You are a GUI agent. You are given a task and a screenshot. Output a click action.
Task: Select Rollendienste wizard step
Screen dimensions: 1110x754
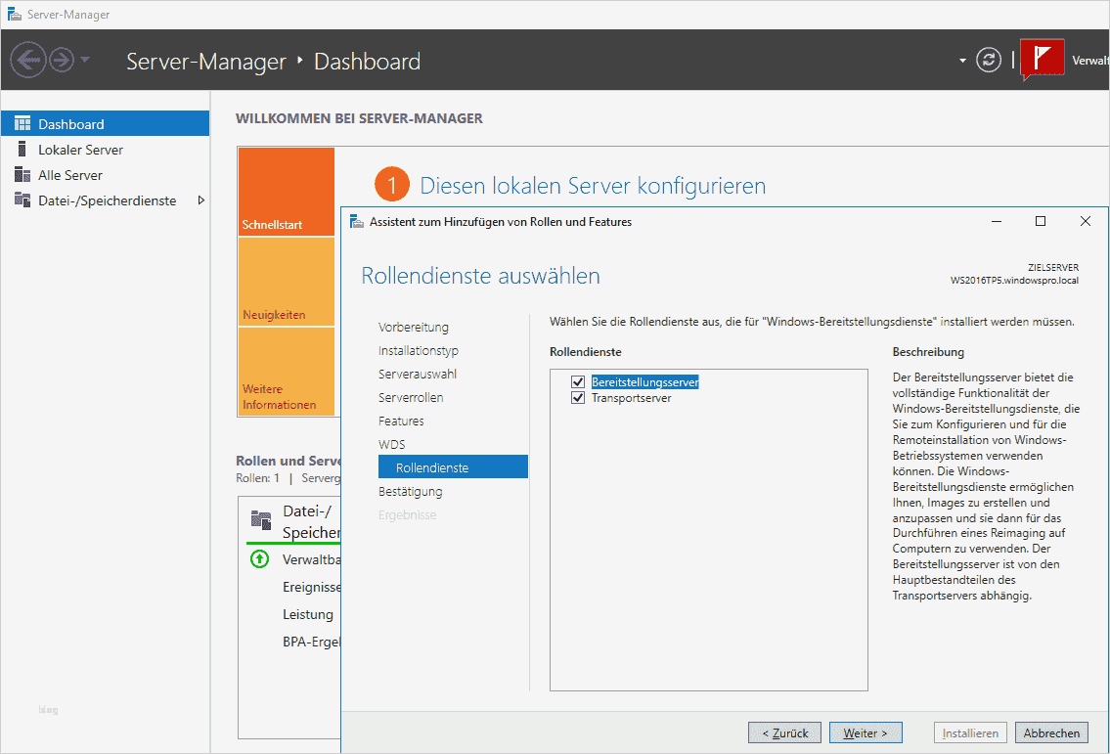tap(453, 467)
